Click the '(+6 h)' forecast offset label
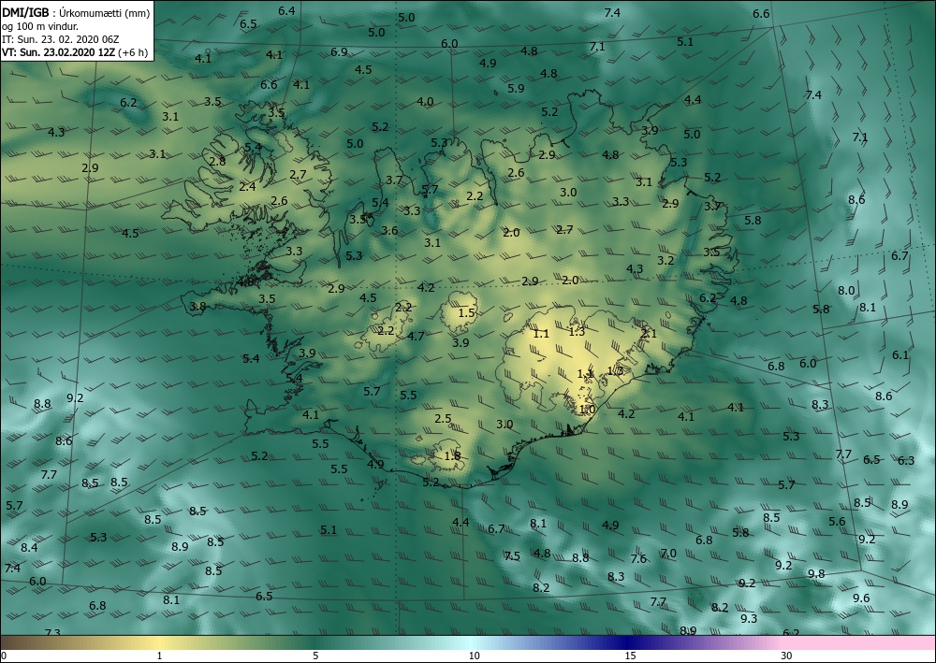 coord(134,52)
